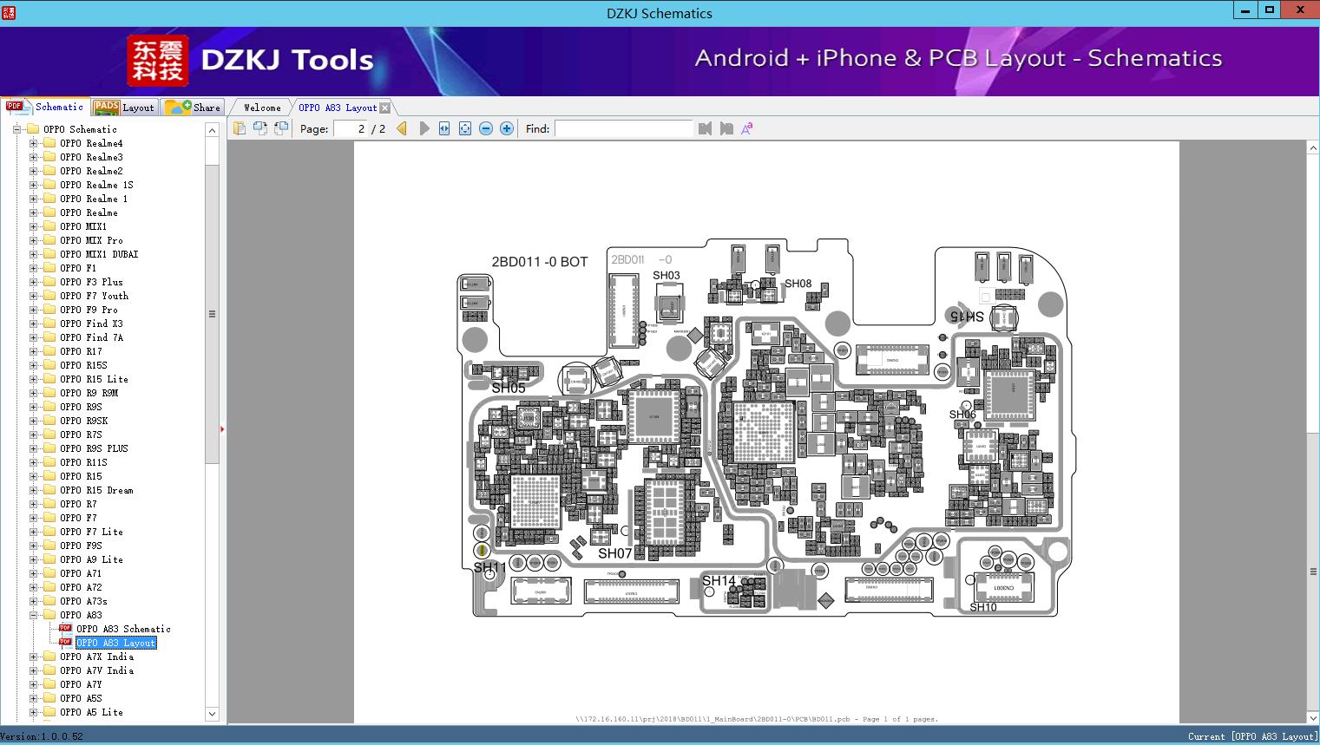The height and width of the screenshot is (745, 1320).
Task: Expand the OPPO Realme4 folder
Action: pyautogui.click(x=33, y=143)
